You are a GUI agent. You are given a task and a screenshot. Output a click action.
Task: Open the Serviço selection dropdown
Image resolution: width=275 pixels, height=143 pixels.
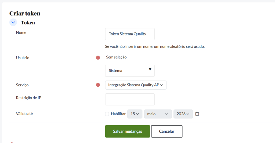(x=136, y=85)
